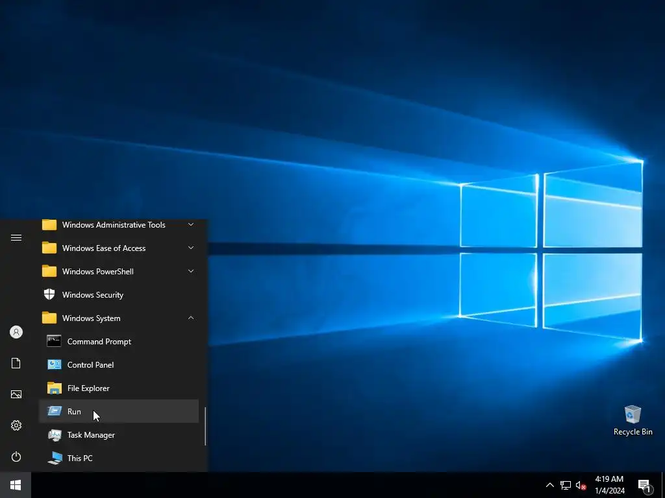Open the "This PC" label
This screenshot has width=665, height=498.
80,458
